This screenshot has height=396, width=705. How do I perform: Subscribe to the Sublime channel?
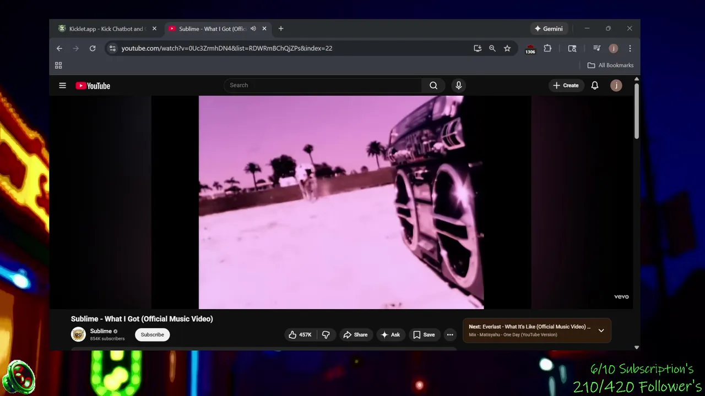coord(153,334)
